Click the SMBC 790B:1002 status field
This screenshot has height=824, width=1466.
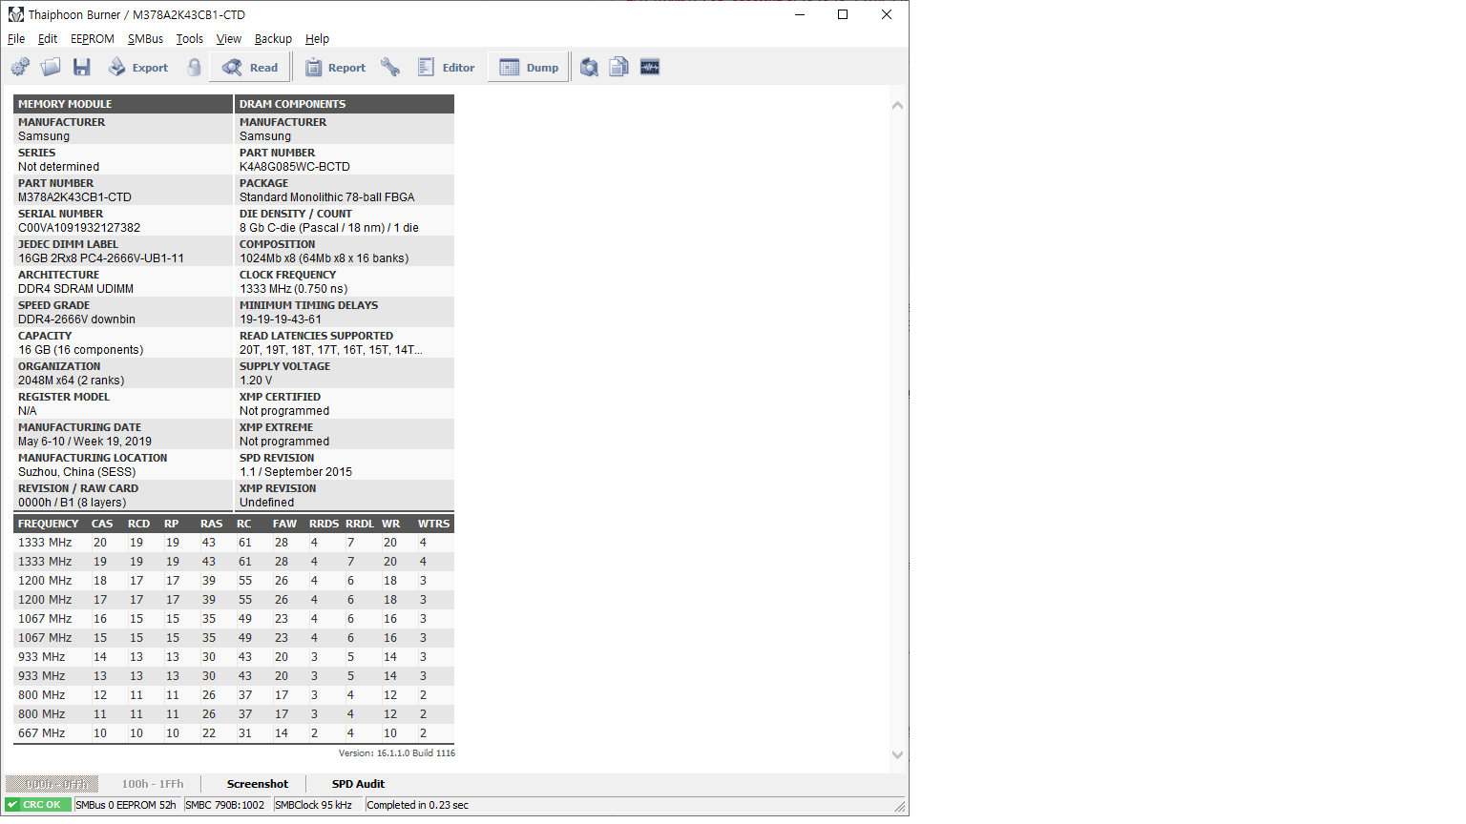[x=226, y=805]
